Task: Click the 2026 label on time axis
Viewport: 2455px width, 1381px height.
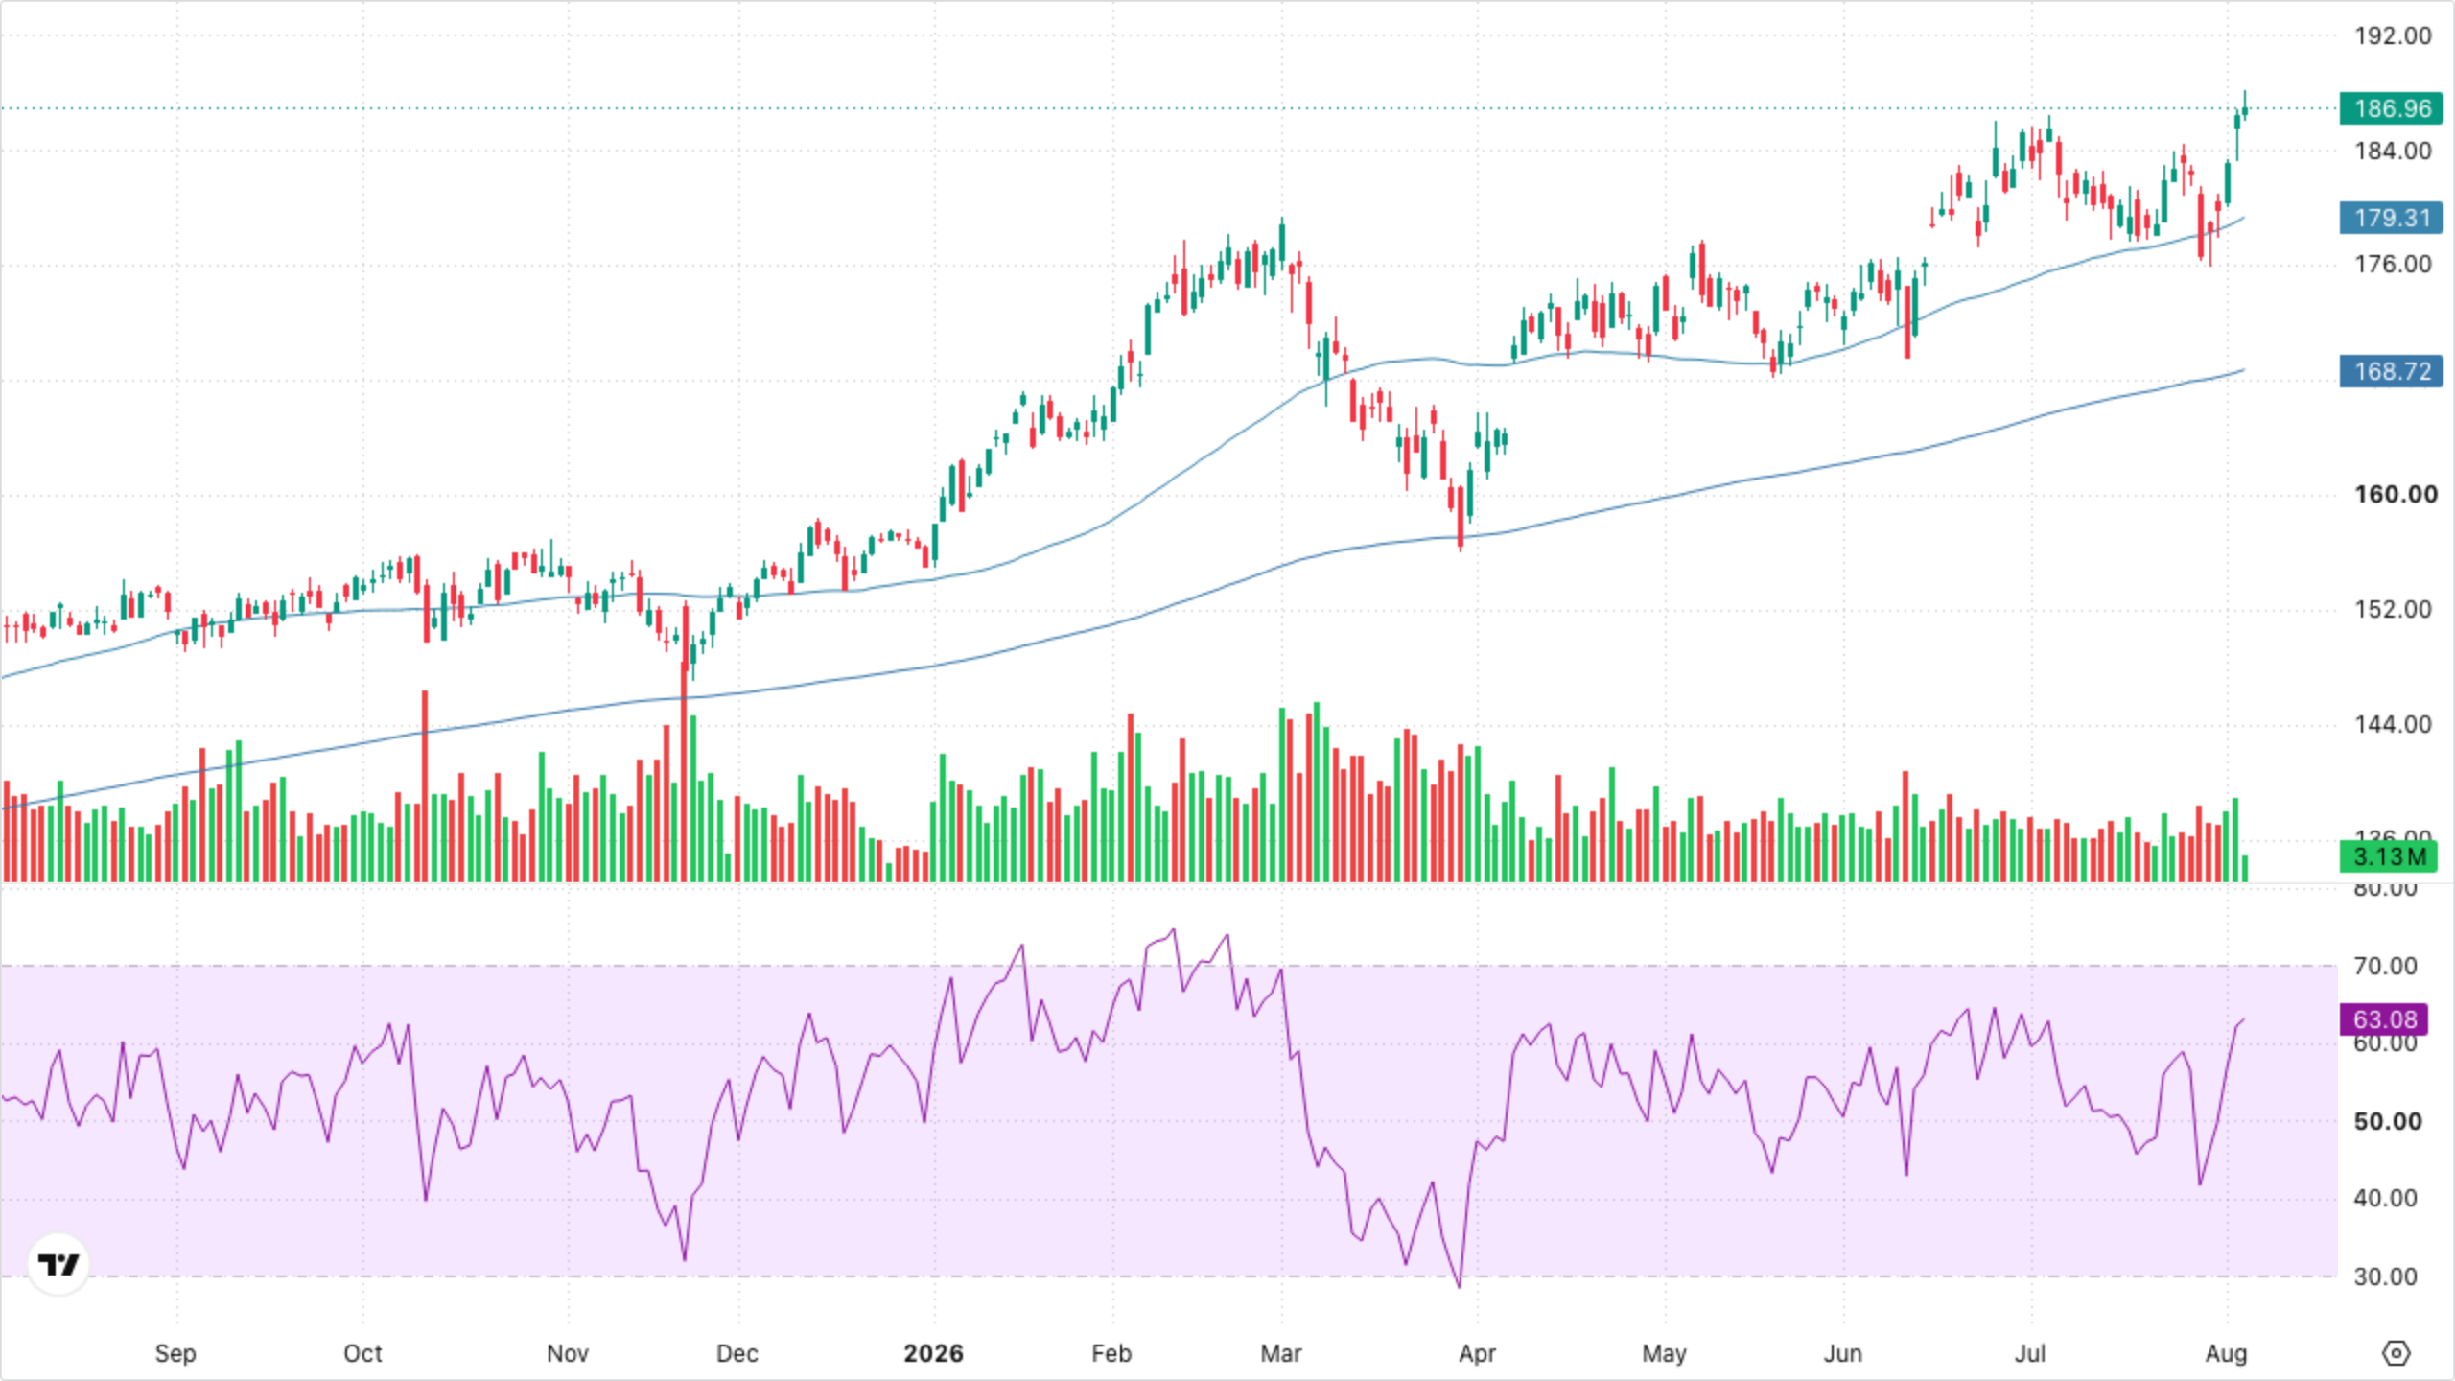Action: pos(933,1354)
